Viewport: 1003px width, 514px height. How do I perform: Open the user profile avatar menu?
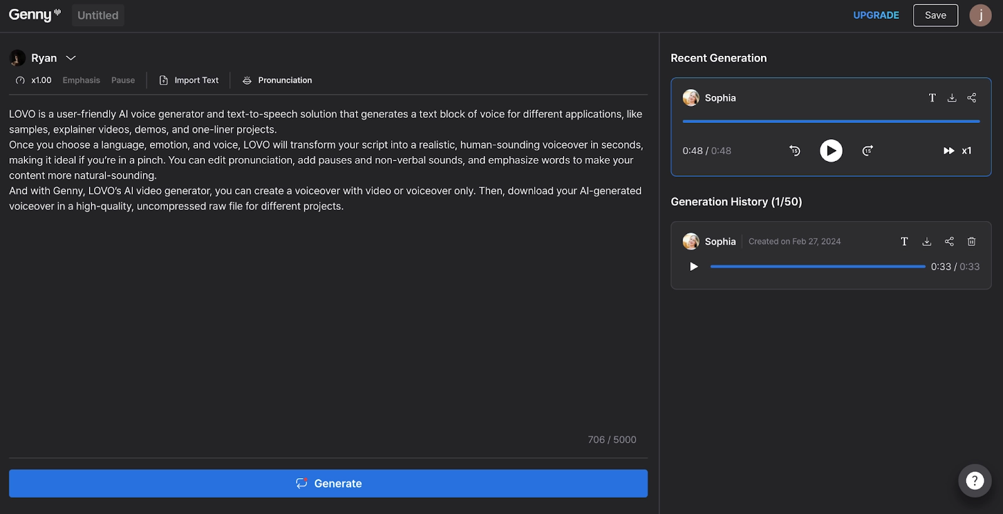click(x=980, y=15)
